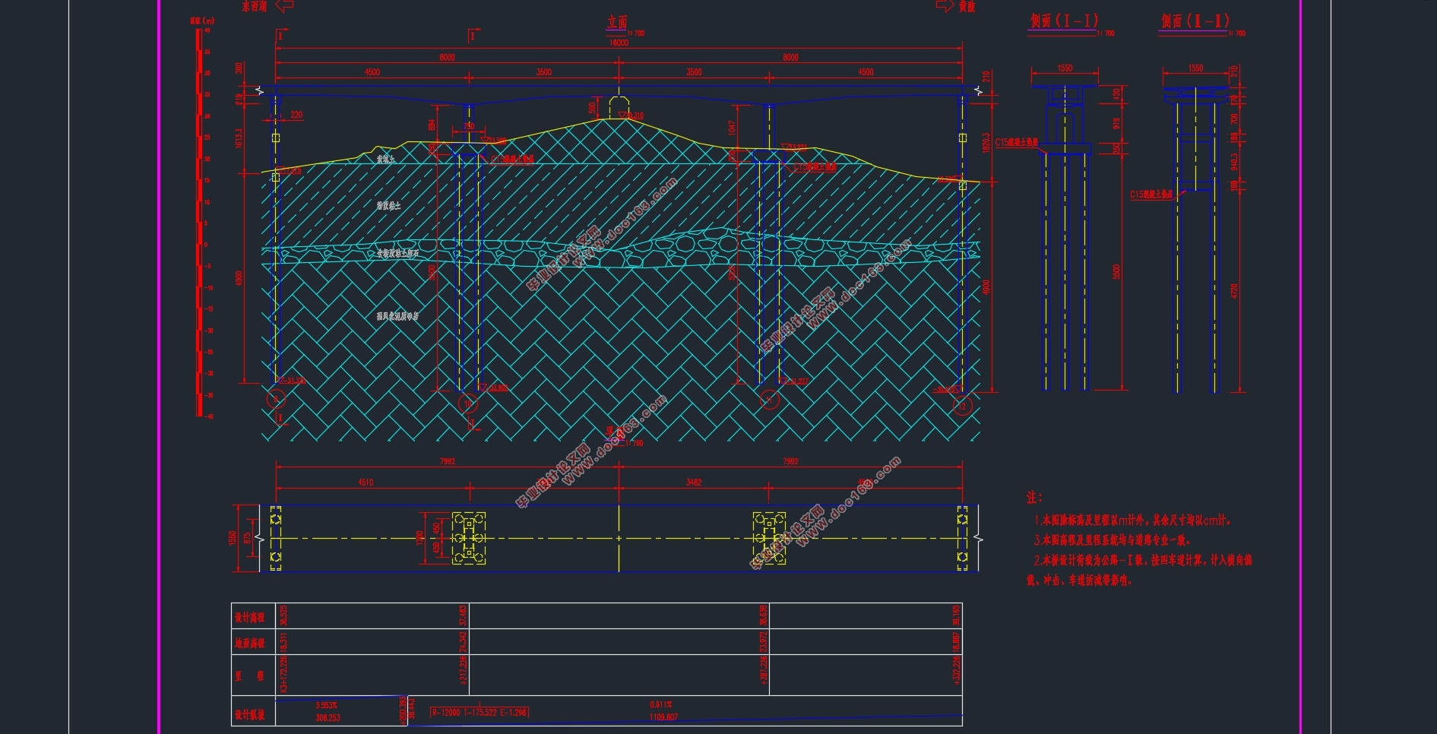Select the 1820.3 vertical dimension text
1437x734 pixels.
[986, 143]
